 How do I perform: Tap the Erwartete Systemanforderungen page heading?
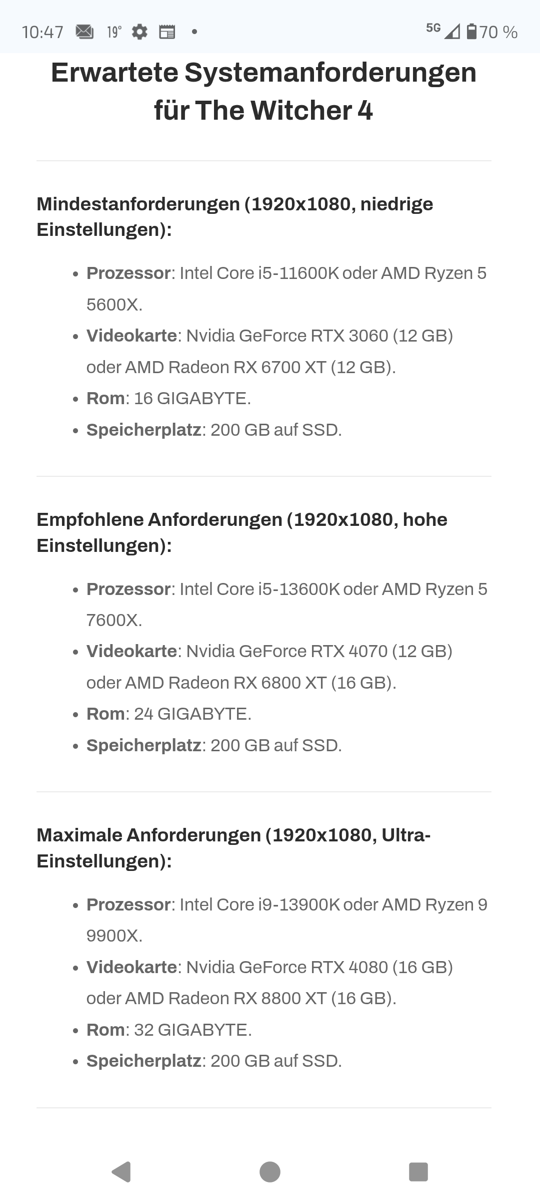coord(263,91)
